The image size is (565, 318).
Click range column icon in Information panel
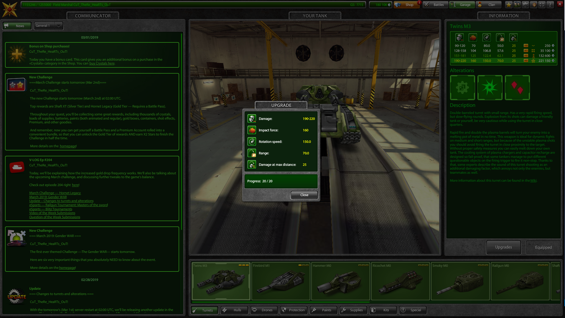point(500,38)
